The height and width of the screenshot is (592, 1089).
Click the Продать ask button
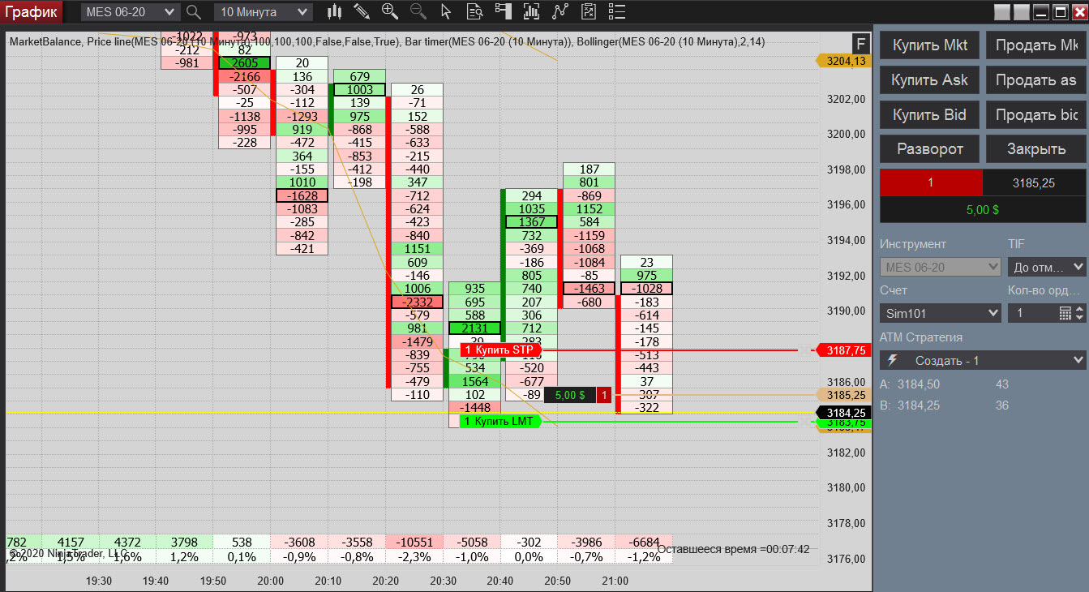(1036, 80)
